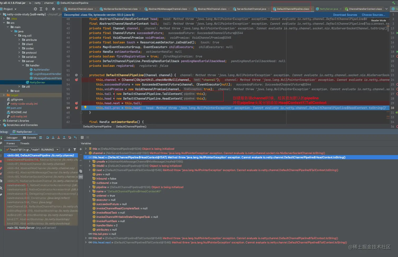This screenshot has height=257, width=398.
Task: Click the Rerun debug icon
Action: point(1,138)
